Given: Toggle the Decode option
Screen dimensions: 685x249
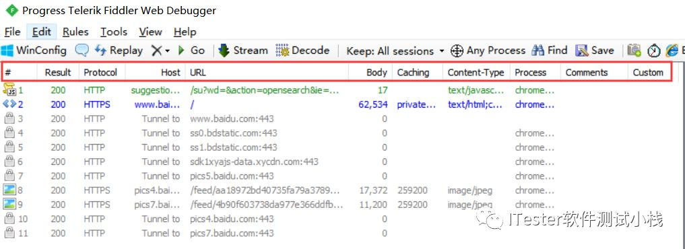Looking at the screenshot, I should point(302,50).
